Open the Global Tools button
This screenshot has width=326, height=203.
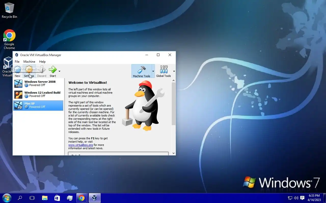tap(164, 71)
